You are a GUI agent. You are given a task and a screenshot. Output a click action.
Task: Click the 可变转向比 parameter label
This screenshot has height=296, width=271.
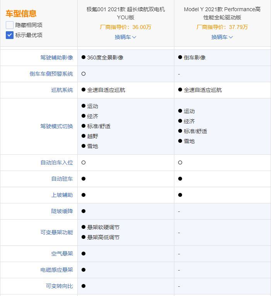[59, 286]
